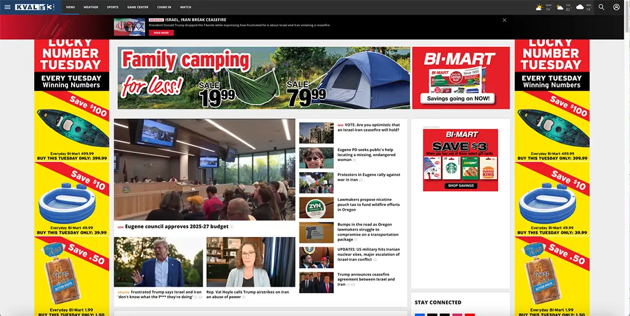Click the damaged building poll thumbnail
Viewport: 630px width, 316px height.
point(316,133)
